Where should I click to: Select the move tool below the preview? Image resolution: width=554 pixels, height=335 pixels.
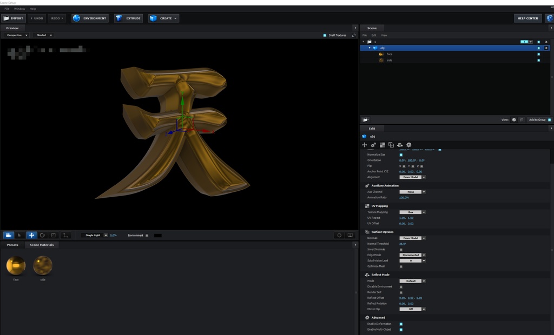(x=31, y=235)
